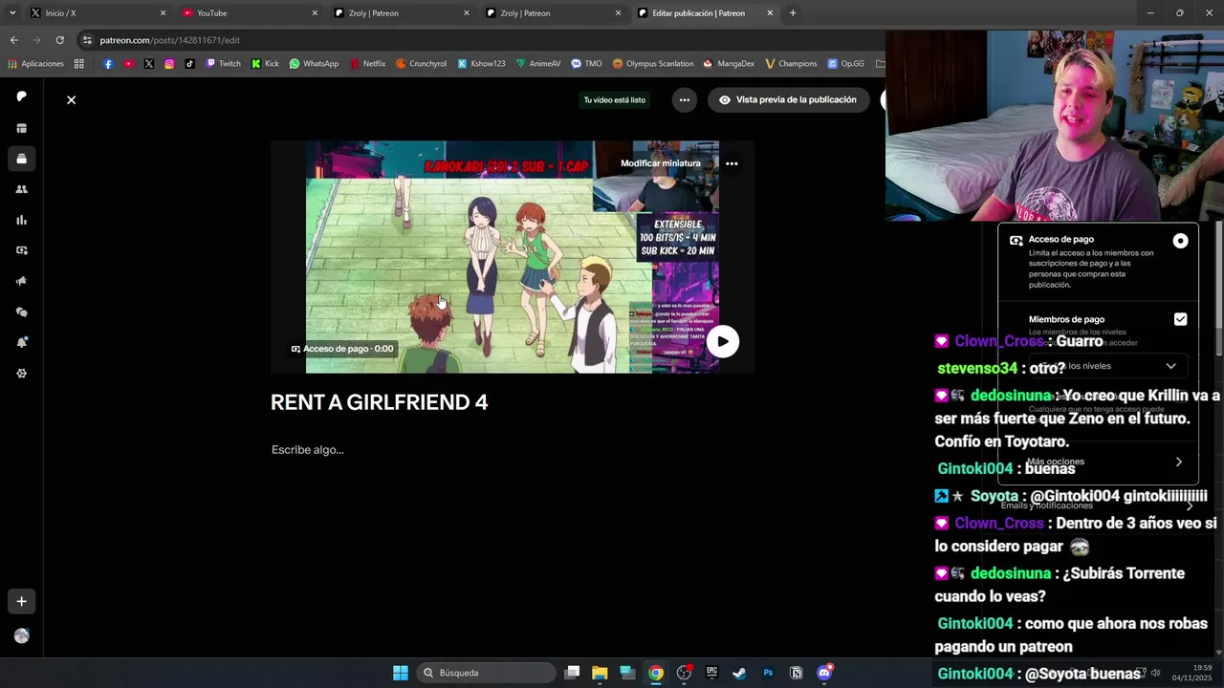Open Photoshop from the taskbar
This screenshot has width=1224, height=688.
point(768,673)
